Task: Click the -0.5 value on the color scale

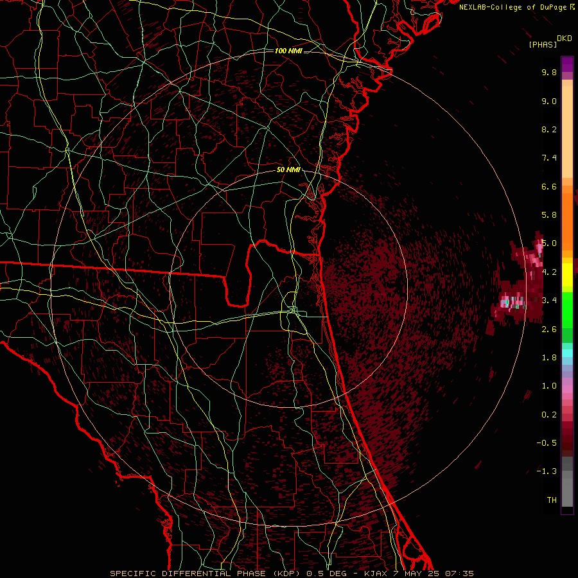Action: (x=547, y=442)
